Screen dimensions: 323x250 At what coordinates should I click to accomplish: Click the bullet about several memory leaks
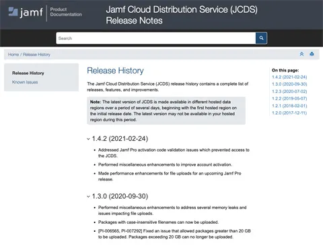tap(172, 210)
